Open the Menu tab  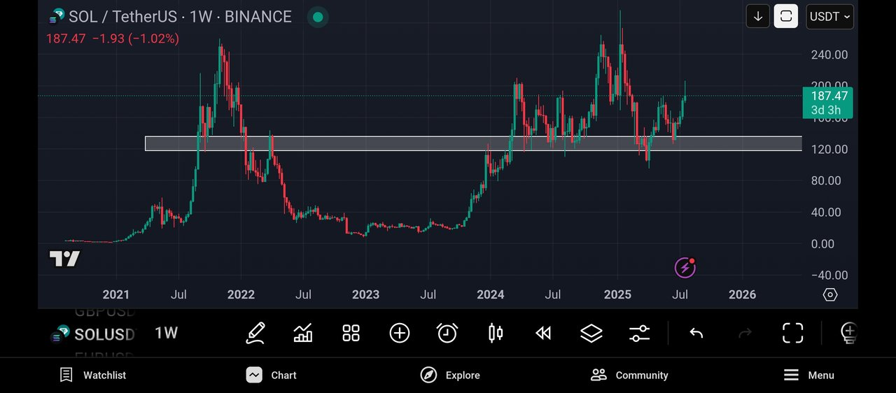[x=808, y=375]
